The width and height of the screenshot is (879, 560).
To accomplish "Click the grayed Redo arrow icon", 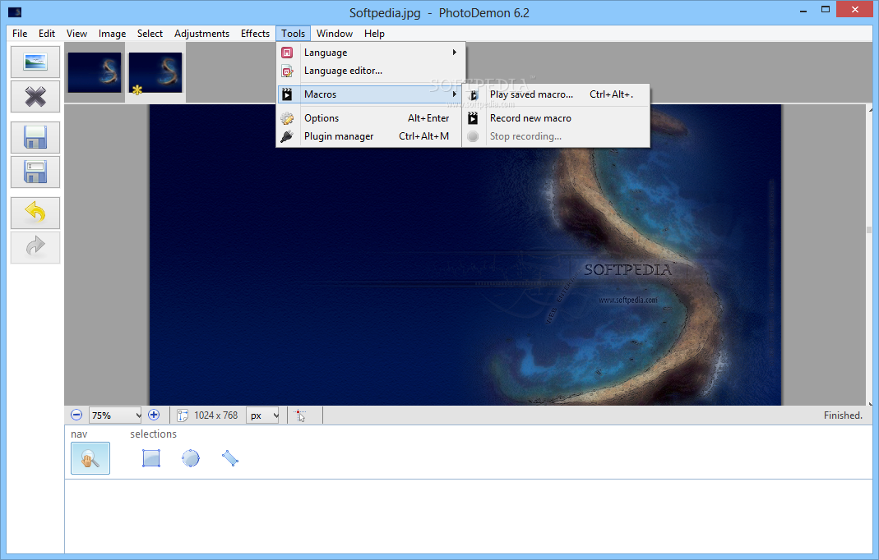I will (35, 247).
